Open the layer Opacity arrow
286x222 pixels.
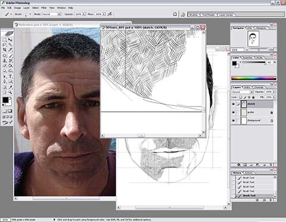tap(274, 92)
